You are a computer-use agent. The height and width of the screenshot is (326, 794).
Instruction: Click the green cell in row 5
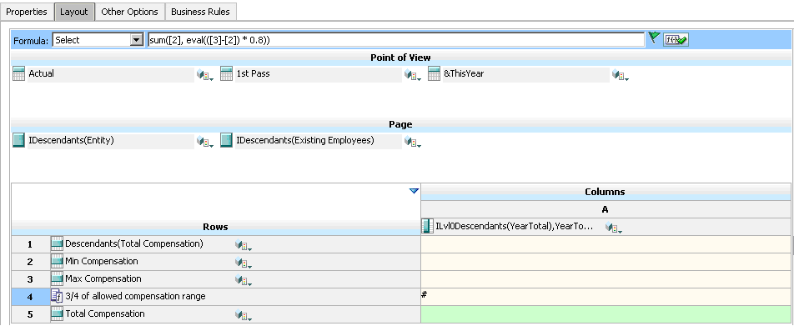[x=606, y=314]
